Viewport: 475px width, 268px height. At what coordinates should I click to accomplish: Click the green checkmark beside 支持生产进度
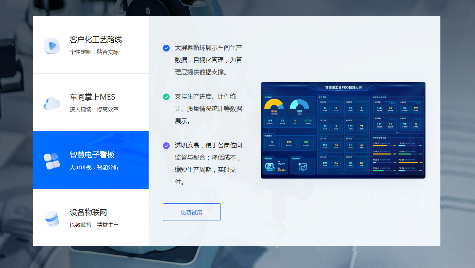pos(166,97)
